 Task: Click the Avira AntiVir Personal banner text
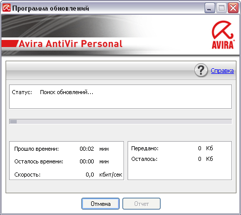point(70,44)
